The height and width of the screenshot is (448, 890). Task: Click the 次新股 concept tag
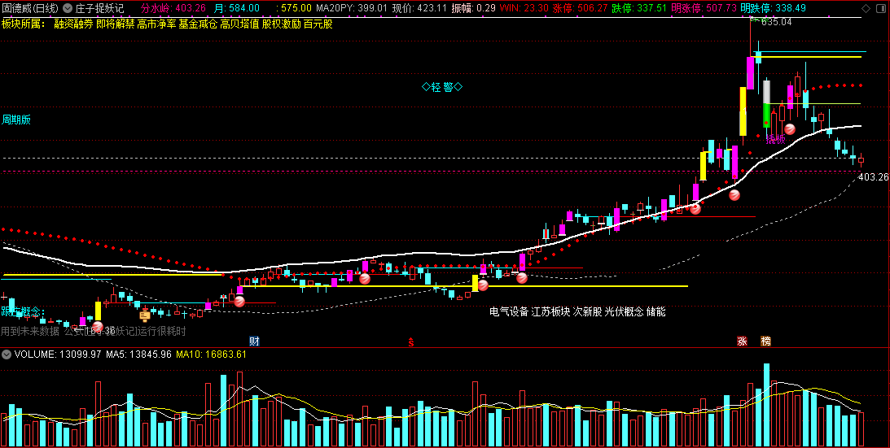587,311
